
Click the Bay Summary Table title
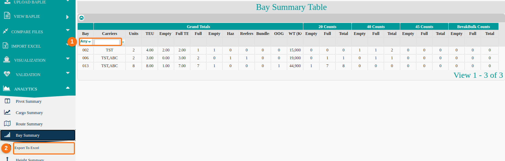(x=291, y=7)
